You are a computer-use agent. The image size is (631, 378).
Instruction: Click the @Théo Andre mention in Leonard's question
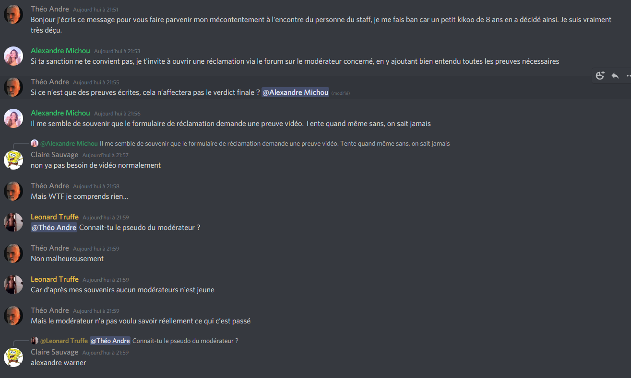point(54,228)
